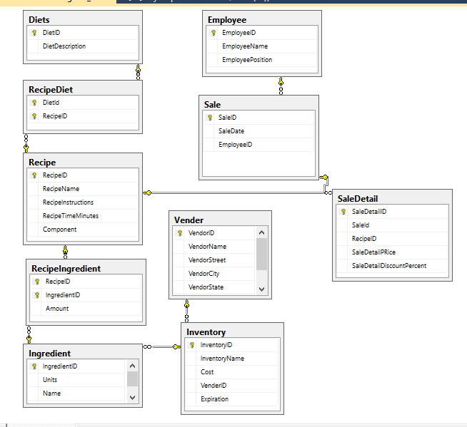This screenshot has height=427, width=467.
Task: Select the Inventory table header
Action: [232, 332]
